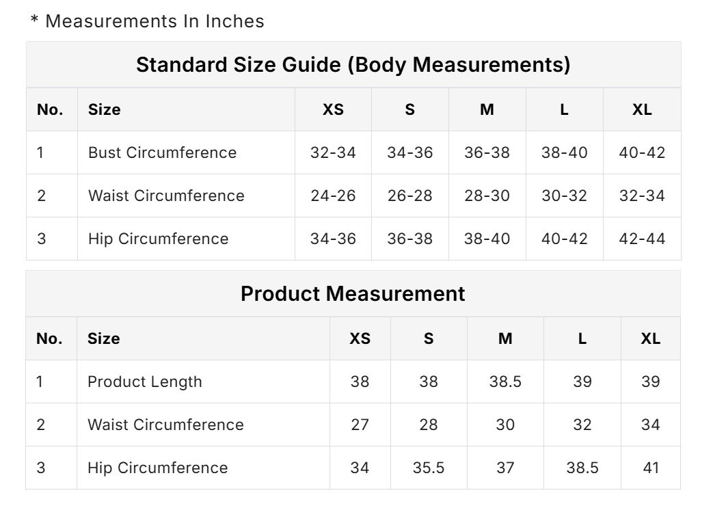This screenshot has width=713, height=508.
Task: Select the 32-34 bust value for XS
Action: point(333,152)
